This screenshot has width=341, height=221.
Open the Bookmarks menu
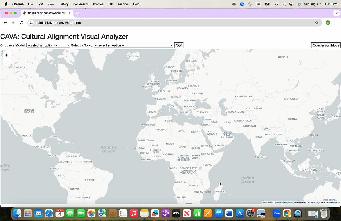(81, 4)
